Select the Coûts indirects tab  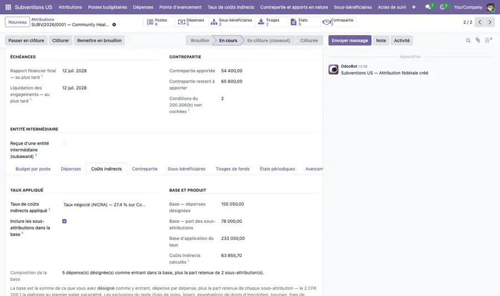107,169
